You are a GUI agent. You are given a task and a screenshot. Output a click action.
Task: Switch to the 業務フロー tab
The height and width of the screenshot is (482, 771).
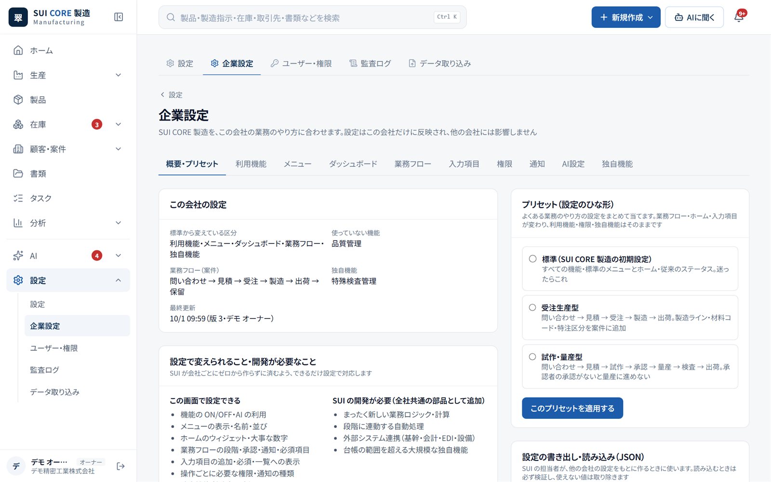pyautogui.click(x=413, y=164)
